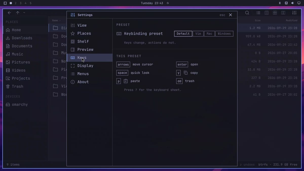The image size is (304, 171).
Task: Open the Preview settings section
Action: click(90, 50)
